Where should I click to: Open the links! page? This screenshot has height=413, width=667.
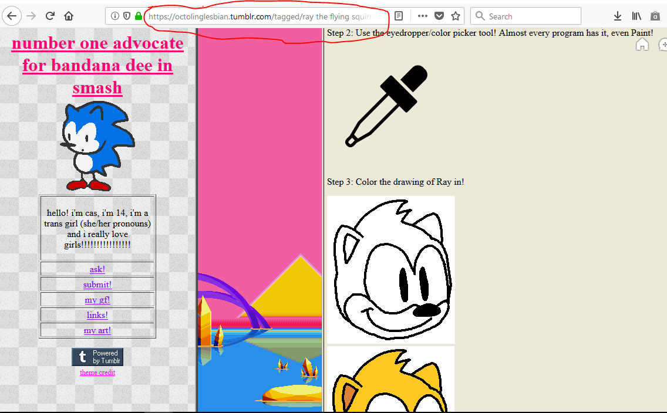click(x=97, y=315)
